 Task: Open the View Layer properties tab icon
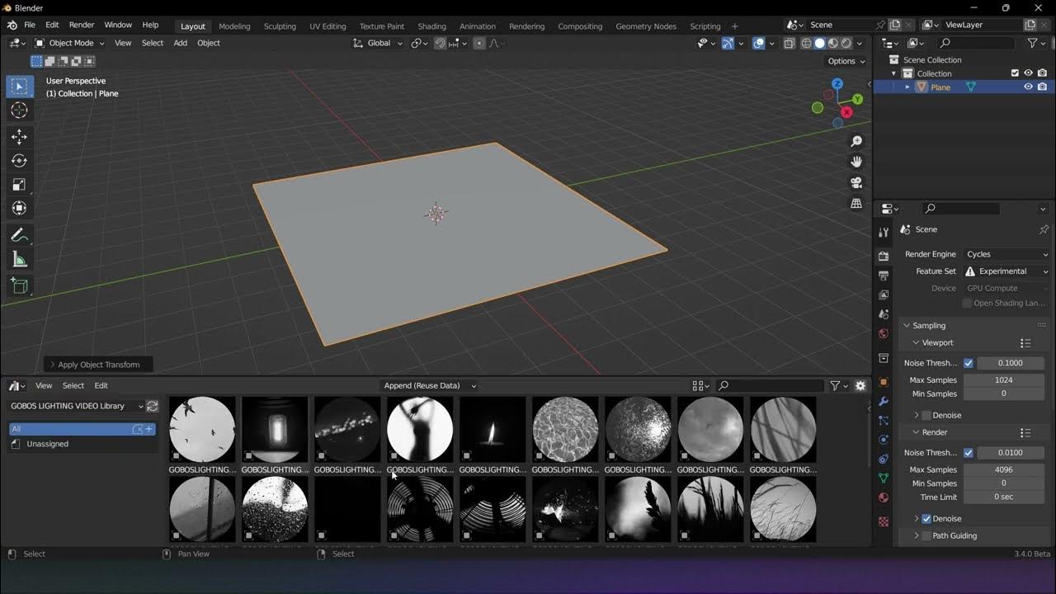click(x=884, y=295)
